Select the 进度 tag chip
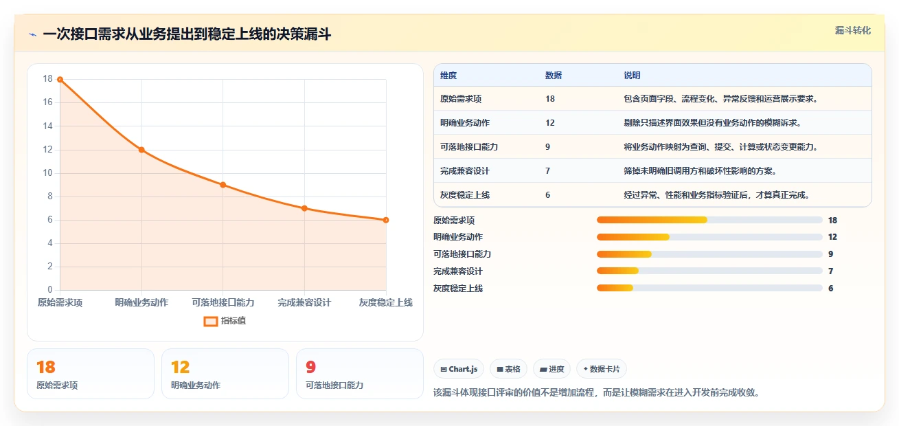 pyautogui.click(x=551, y=369)
